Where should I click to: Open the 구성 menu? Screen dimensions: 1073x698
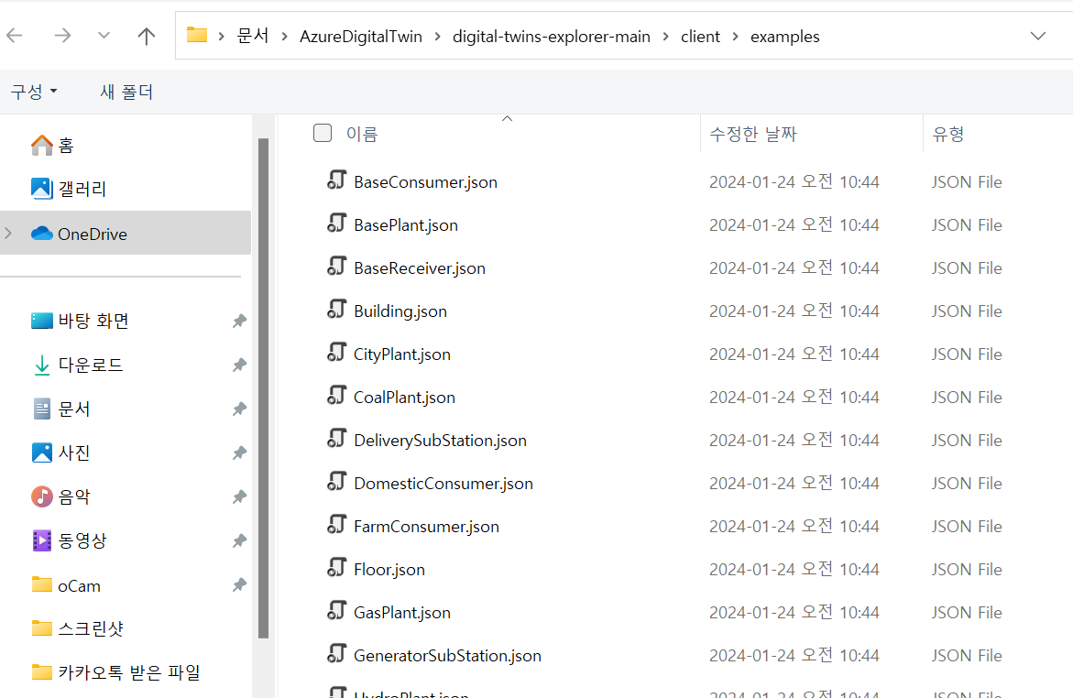[x=34, y=91]
